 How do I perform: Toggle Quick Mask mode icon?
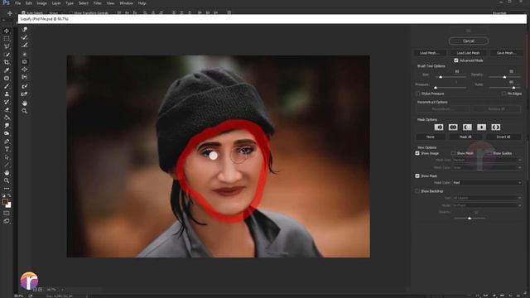(7, 214)
